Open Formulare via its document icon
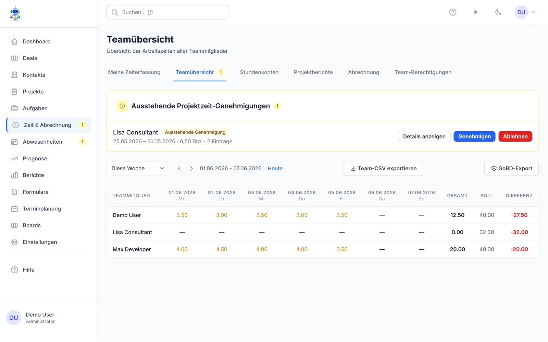Viewport: 548px width, 342px height. pos(14,192)
